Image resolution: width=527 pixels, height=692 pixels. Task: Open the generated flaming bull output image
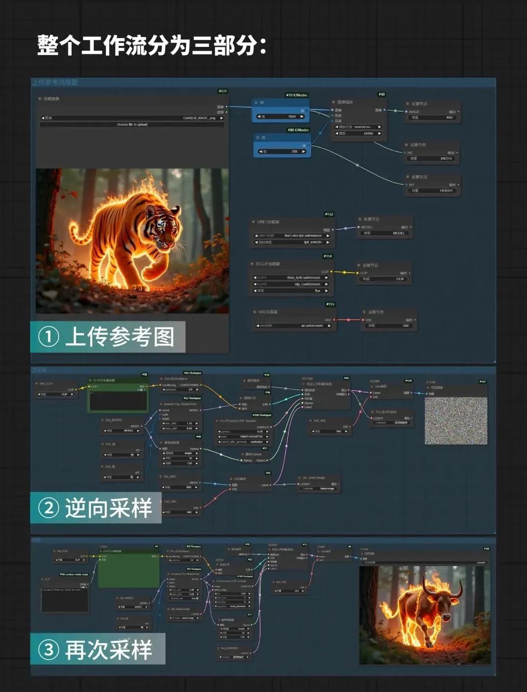pyautogui.click(x=425, y=615)
